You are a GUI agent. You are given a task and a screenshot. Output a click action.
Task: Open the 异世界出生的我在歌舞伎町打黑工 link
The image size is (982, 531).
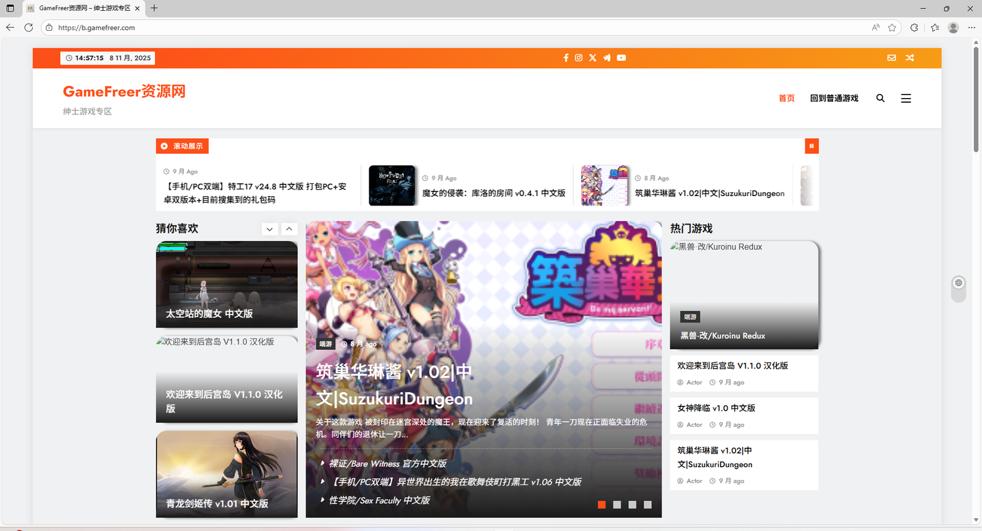click(455, 482)
